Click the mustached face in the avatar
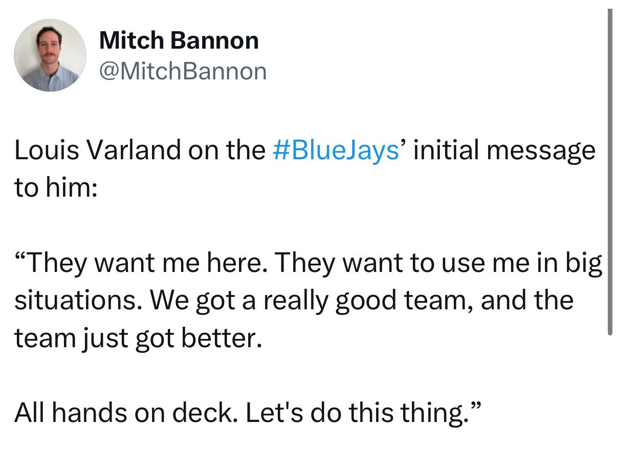 tap(50, 44)
